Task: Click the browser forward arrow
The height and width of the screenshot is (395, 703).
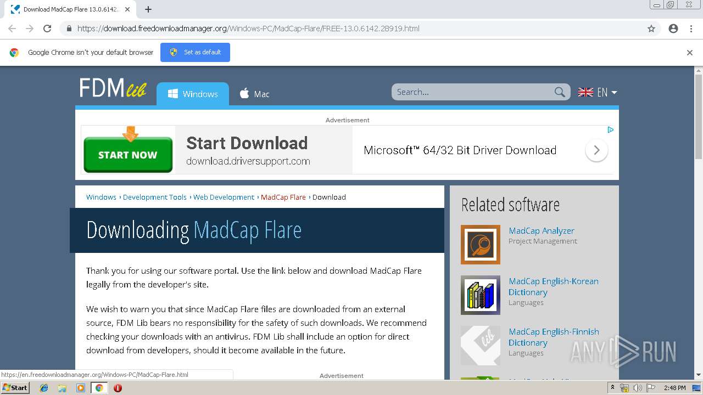Action: [x=30, y=29]
